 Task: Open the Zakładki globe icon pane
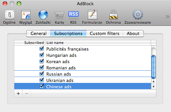pyautogui.click(x=43, y=17)
